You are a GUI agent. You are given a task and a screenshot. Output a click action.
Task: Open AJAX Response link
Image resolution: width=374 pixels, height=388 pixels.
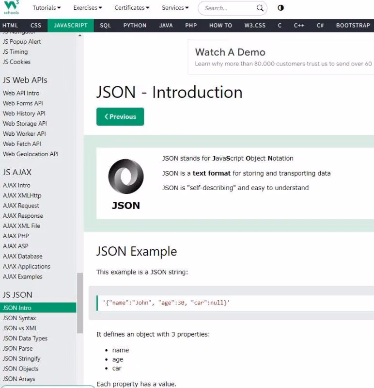(x=23, y=216)
